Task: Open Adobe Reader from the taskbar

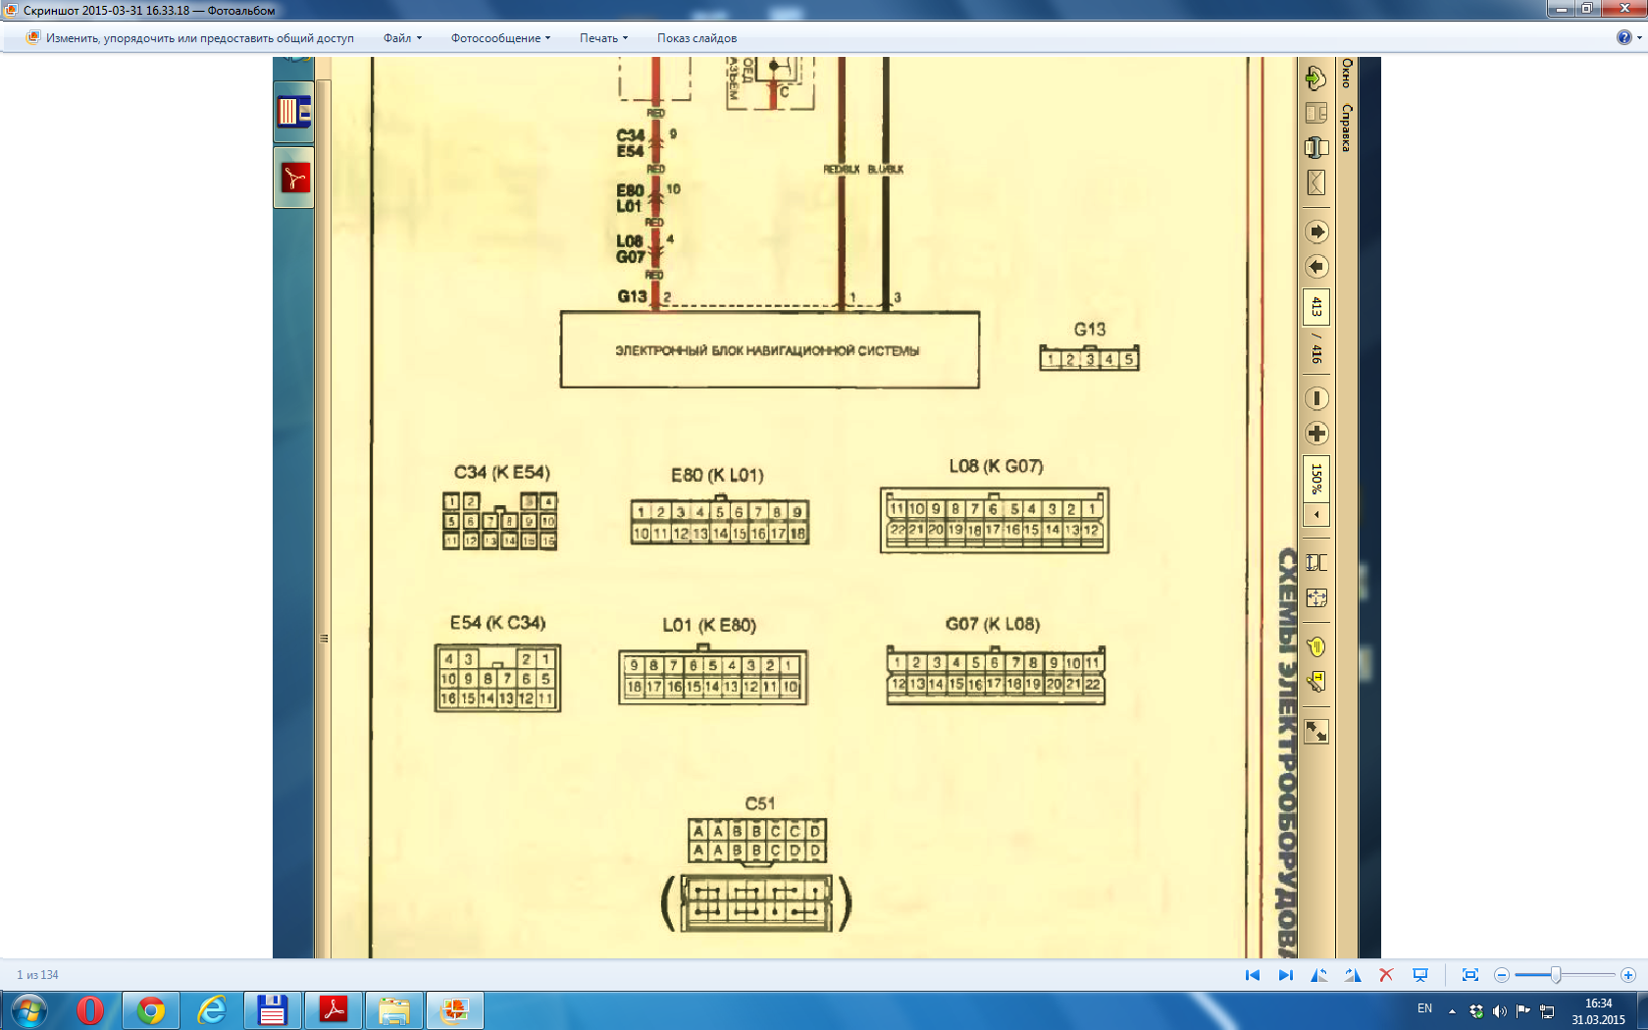Action: click(x=334, y=1009)
